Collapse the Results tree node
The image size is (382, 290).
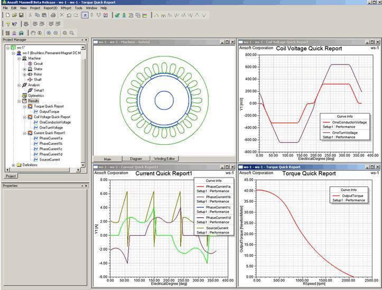pos(19,101)
